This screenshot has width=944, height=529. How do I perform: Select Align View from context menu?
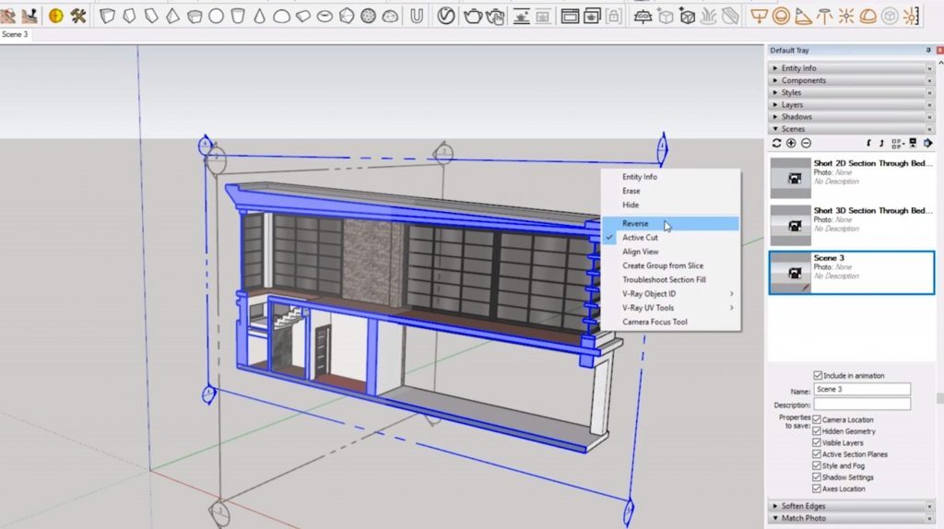tap(671, 252)
